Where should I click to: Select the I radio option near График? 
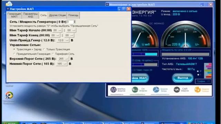click(x=198, y=75)
